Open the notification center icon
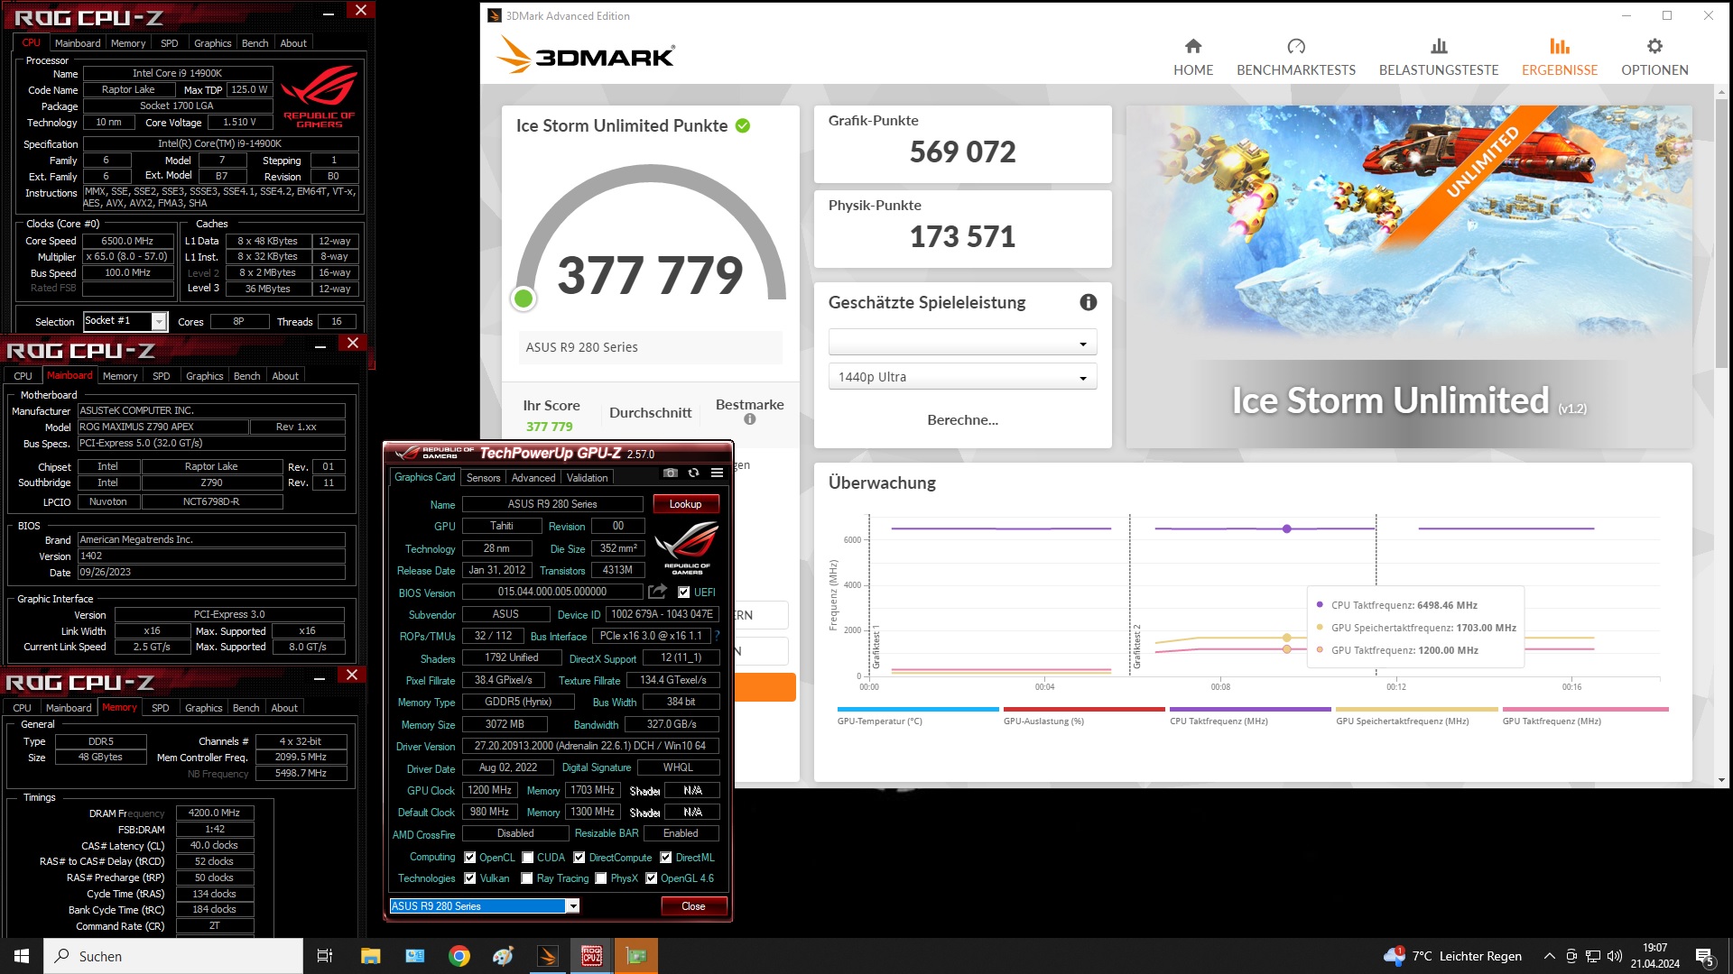Screen dimensions: 1733x974 1705,957
